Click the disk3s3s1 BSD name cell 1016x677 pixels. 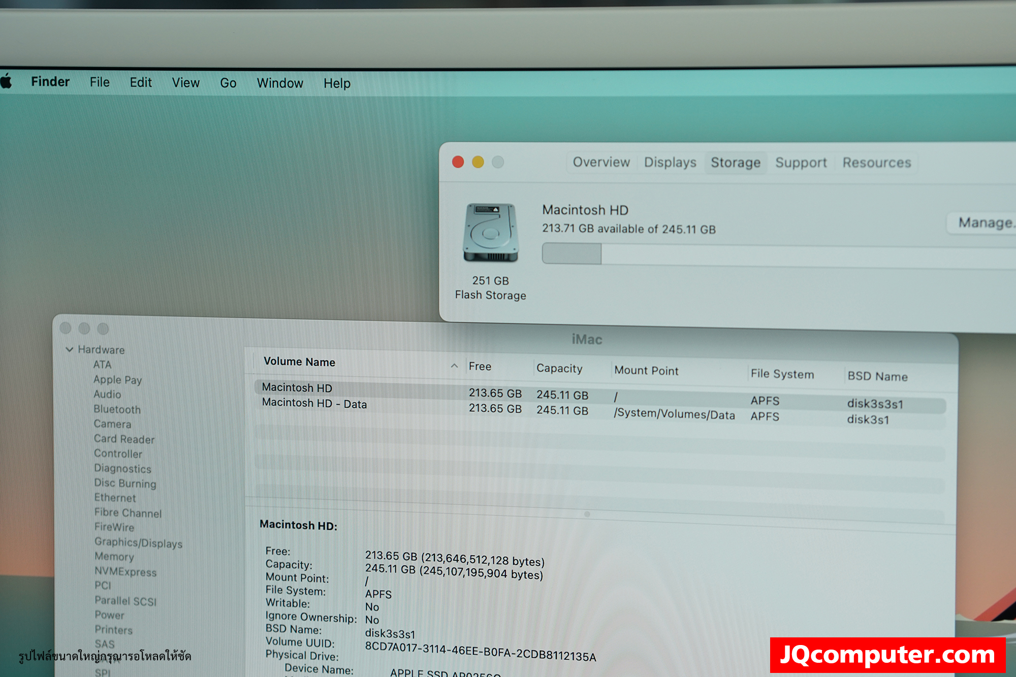point(875,404)
